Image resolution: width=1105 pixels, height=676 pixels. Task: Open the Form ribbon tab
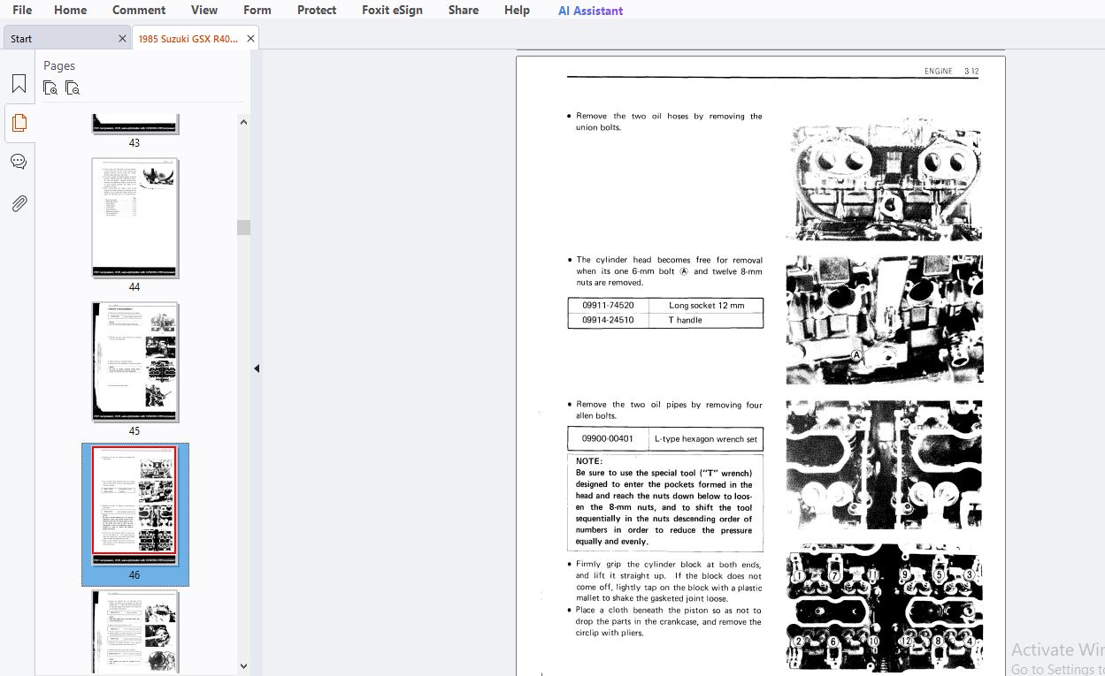(257, 10)
